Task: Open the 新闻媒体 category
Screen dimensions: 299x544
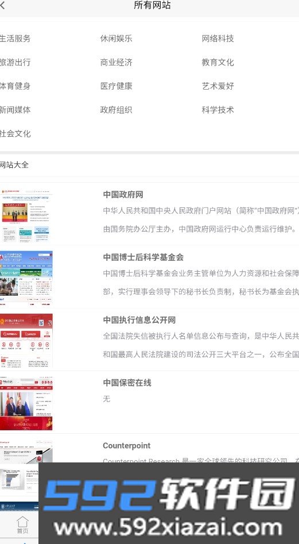Action: (15, 110)
